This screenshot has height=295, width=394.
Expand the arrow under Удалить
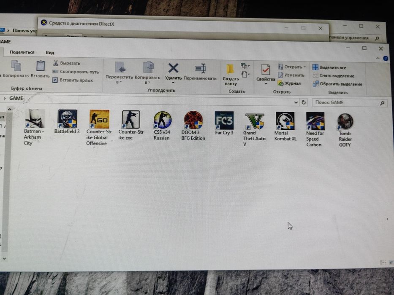pyautogui.click(x=173, y=83)
